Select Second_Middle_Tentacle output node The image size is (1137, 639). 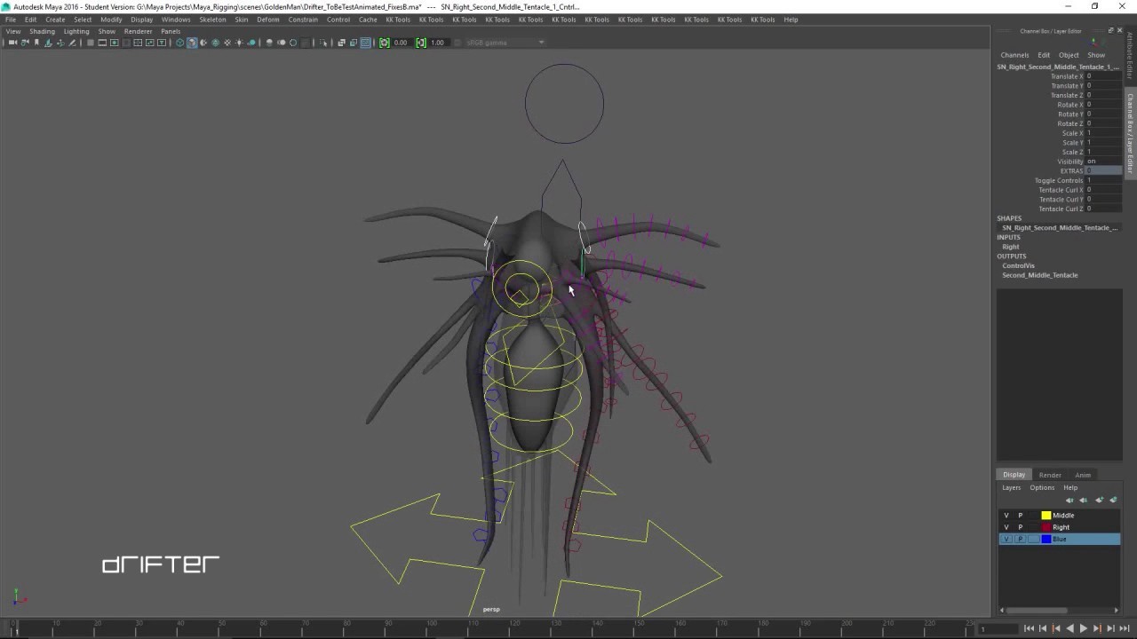pyautogui.click(x=1039, y=275)
